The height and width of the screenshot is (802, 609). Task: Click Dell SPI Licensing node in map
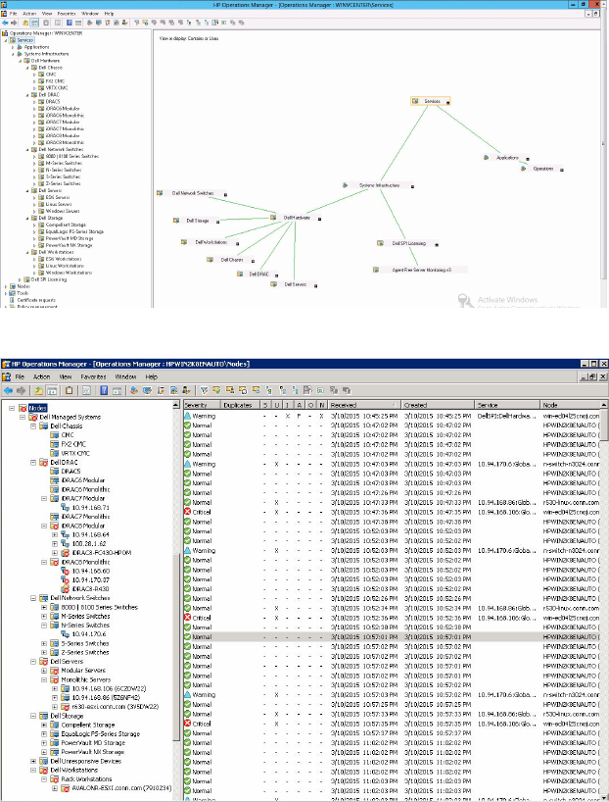[408, 243]
